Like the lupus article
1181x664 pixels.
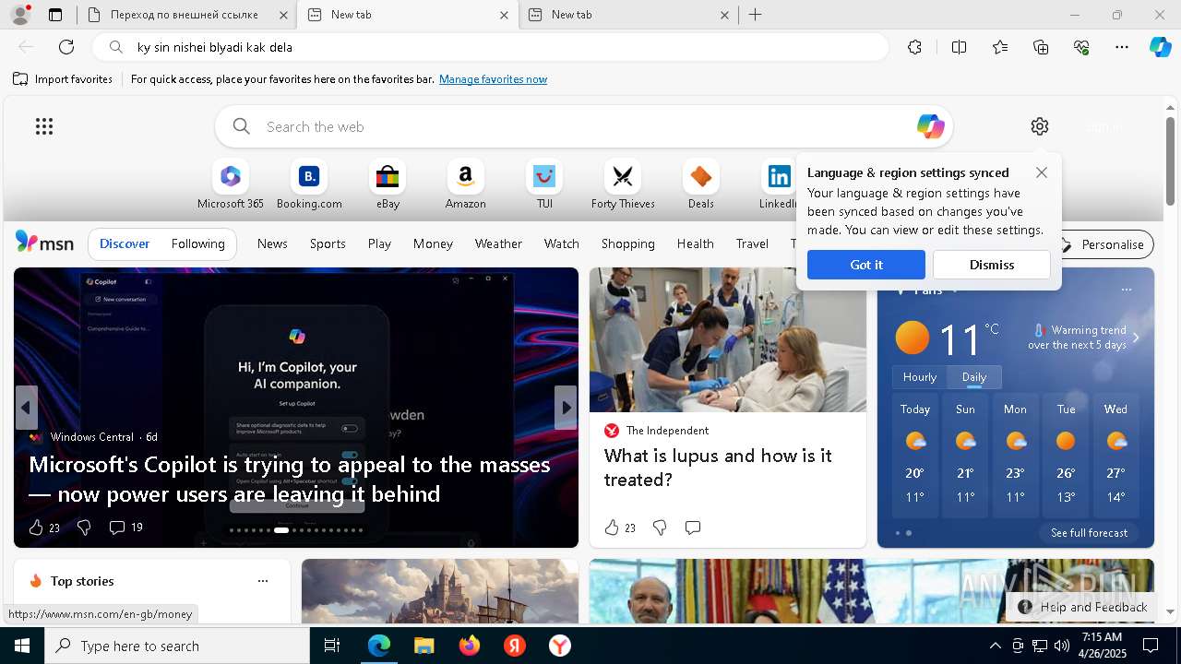(x=620, y=528)
